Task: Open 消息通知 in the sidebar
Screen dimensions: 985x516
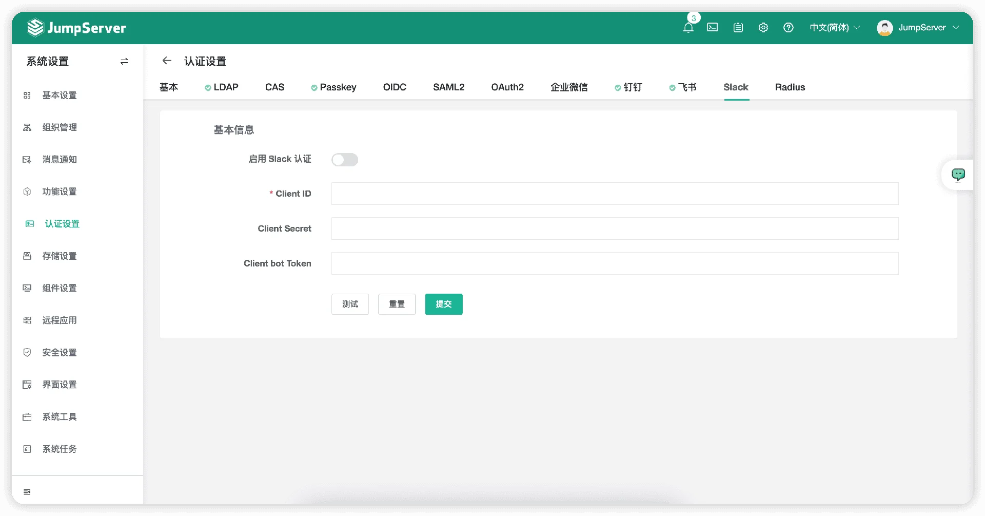Action: pos(60,160)
